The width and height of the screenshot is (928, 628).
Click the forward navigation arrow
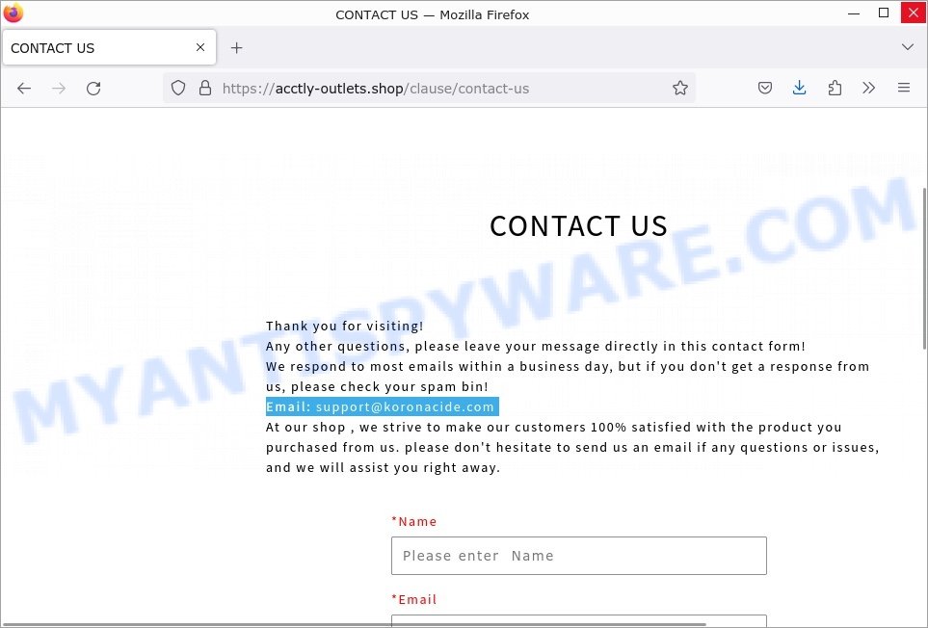coord(59,89)
